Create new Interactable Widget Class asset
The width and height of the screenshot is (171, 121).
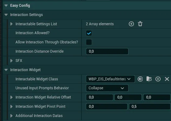(158, 79)
